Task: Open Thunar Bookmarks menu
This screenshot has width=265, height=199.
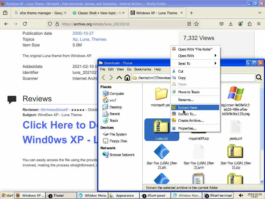Action: (x=143, y=69)
